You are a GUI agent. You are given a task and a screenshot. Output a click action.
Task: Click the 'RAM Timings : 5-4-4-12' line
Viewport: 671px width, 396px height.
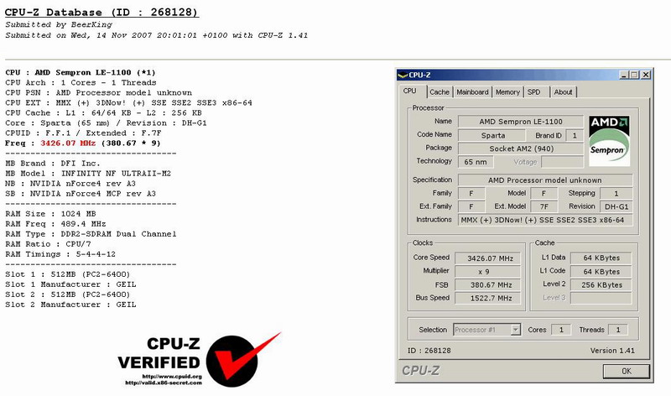[x=60, y=254]
